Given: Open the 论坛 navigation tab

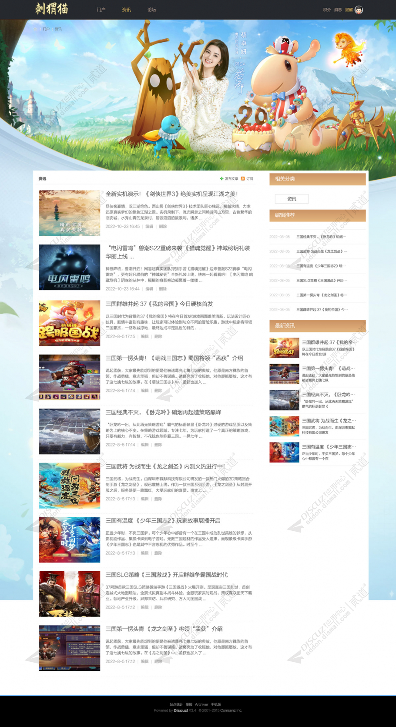Looking at the screenshot, I should [151, 10].
